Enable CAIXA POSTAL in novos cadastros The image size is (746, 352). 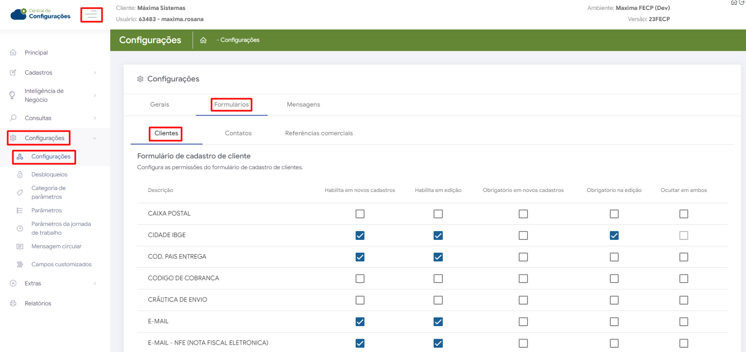(360, 214)
